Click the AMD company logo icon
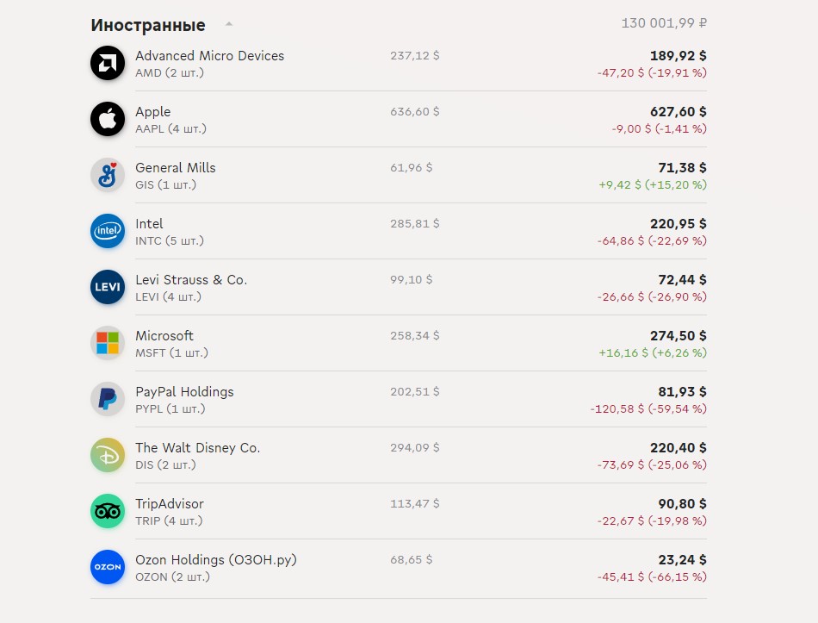This screenshot has height=623, width=818. point(108,63)
